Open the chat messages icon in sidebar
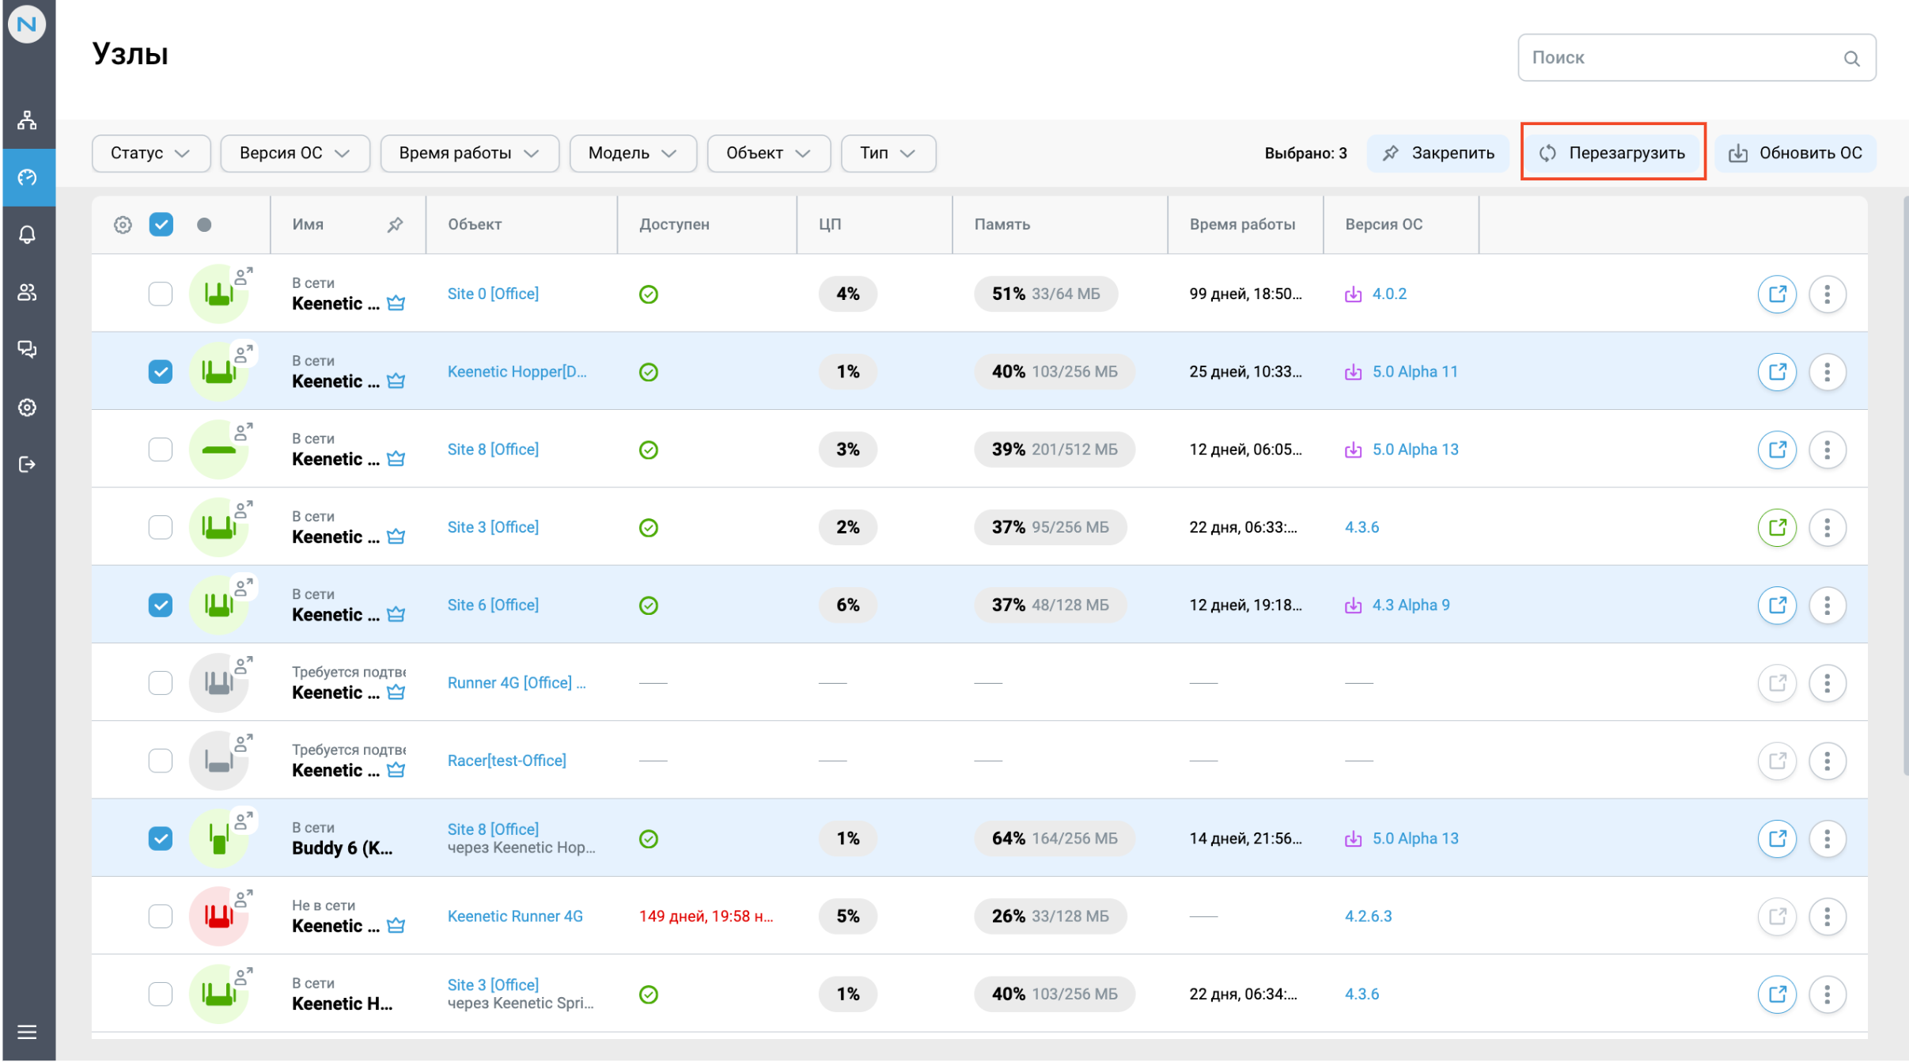Viewport: 1909px width, 1062px height. point(28,349)
